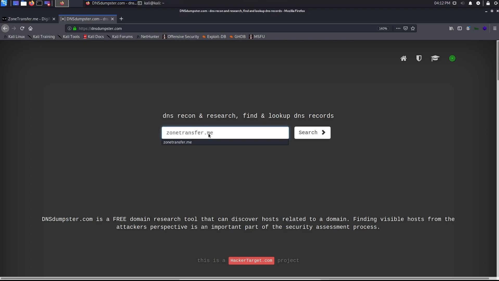Click the green target circle icon
The width and height of the screenshot is (499, 281).
click(452, 58)
